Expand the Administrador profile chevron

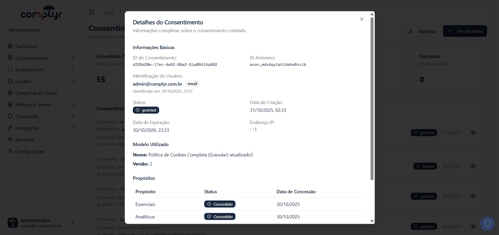[72, 223]
